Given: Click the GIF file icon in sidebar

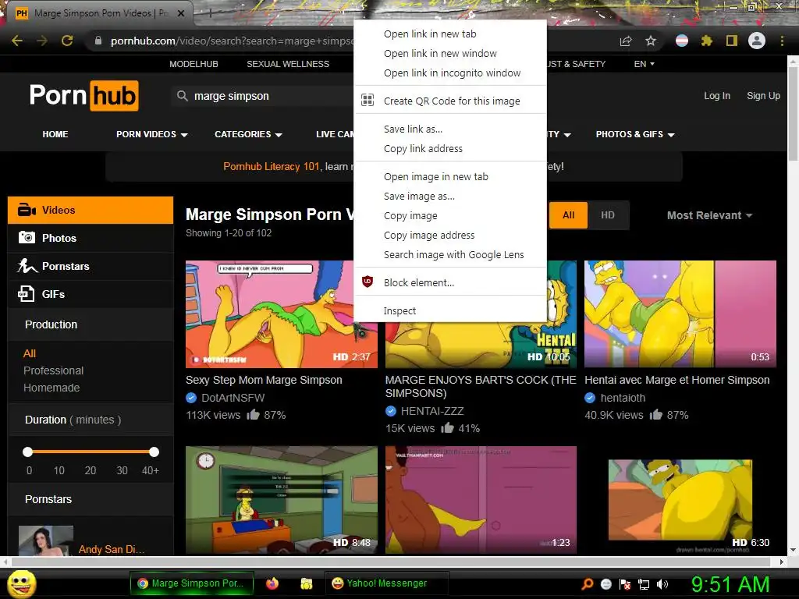Looking at the screenshot, I should pos(26,294).
